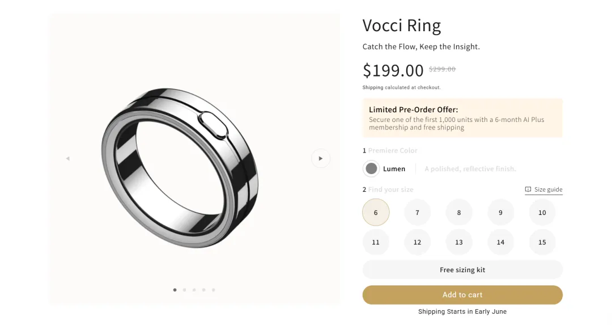
Task: Add the Vocci Ring to cart
Action: coord(462,295)
